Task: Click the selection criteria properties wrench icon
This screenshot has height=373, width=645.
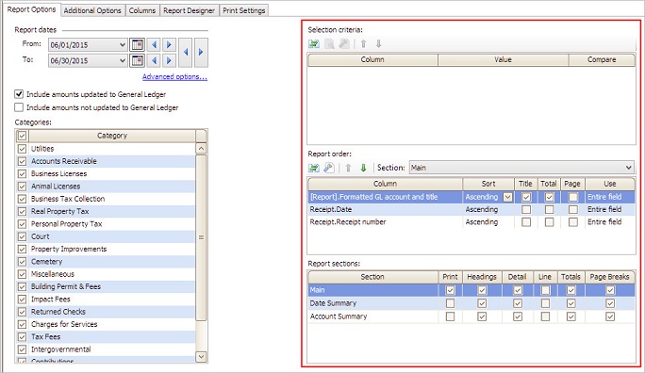Action: (344, 43)
